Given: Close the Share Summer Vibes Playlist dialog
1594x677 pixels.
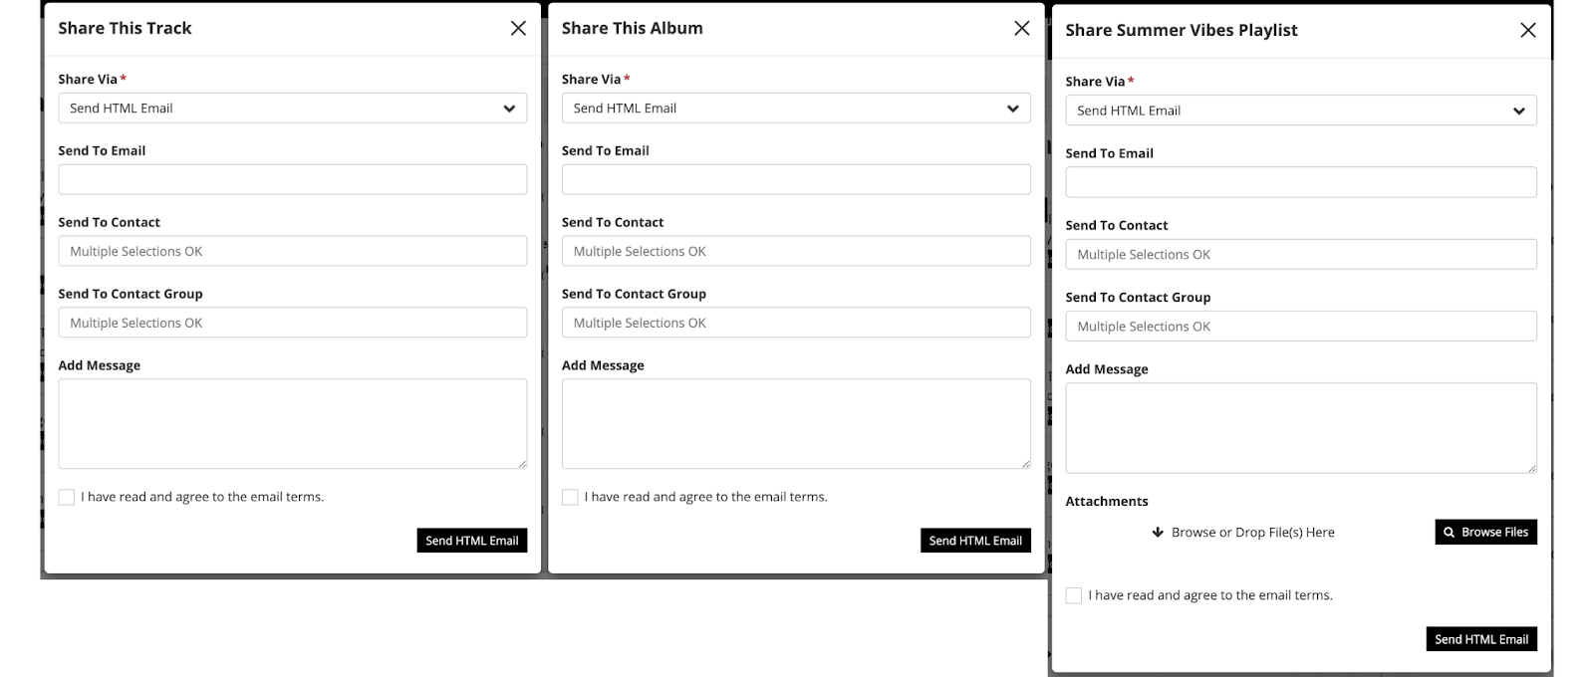Looking at the screenshot, I should [x=1527, y=30].
